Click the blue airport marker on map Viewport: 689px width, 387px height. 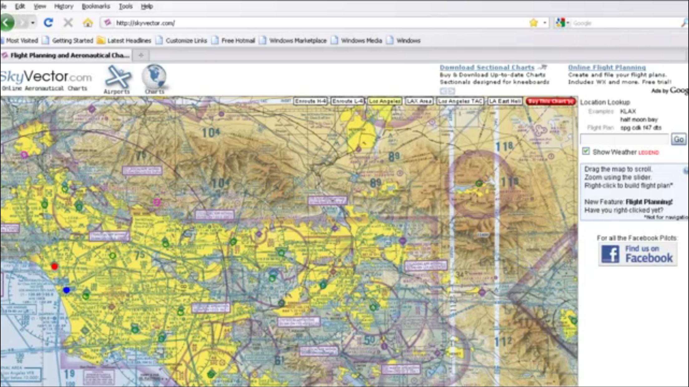(66, 290)
